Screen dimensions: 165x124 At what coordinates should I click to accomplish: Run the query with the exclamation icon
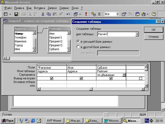click(86, 14)
